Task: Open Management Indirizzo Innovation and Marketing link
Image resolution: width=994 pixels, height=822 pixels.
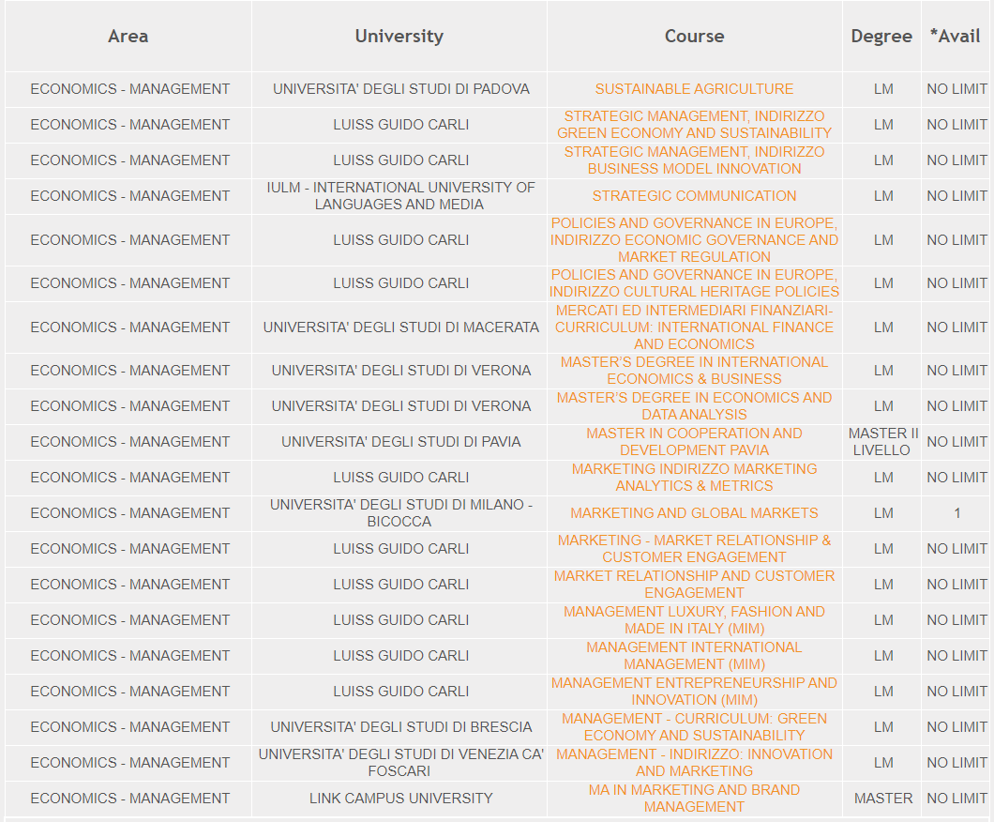Action: pos(694,763)
